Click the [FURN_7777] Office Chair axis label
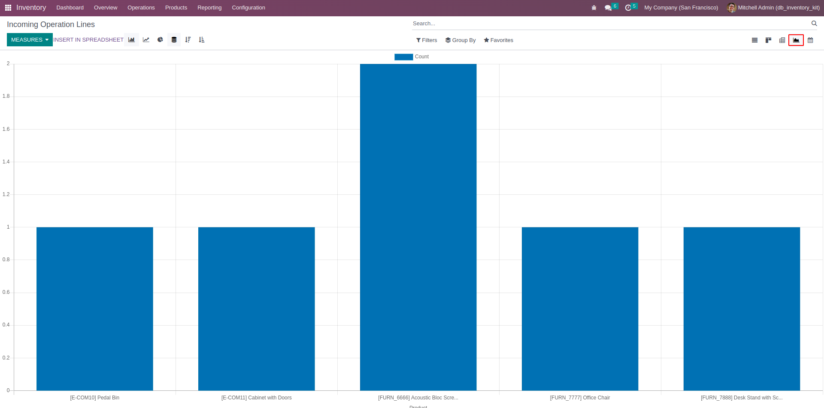Screen dimensions: 824x408 coord(580,398)
